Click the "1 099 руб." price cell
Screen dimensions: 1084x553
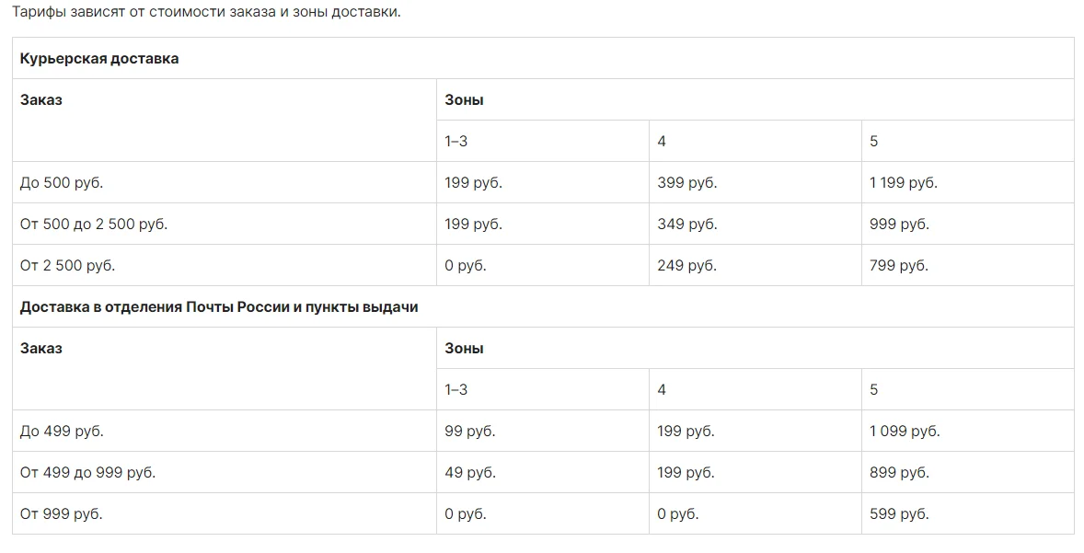click(905, 432)
